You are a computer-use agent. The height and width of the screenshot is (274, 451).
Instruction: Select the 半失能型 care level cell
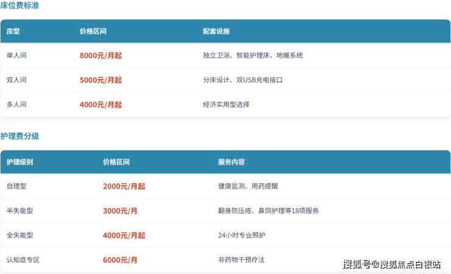[x=20, y=211]
